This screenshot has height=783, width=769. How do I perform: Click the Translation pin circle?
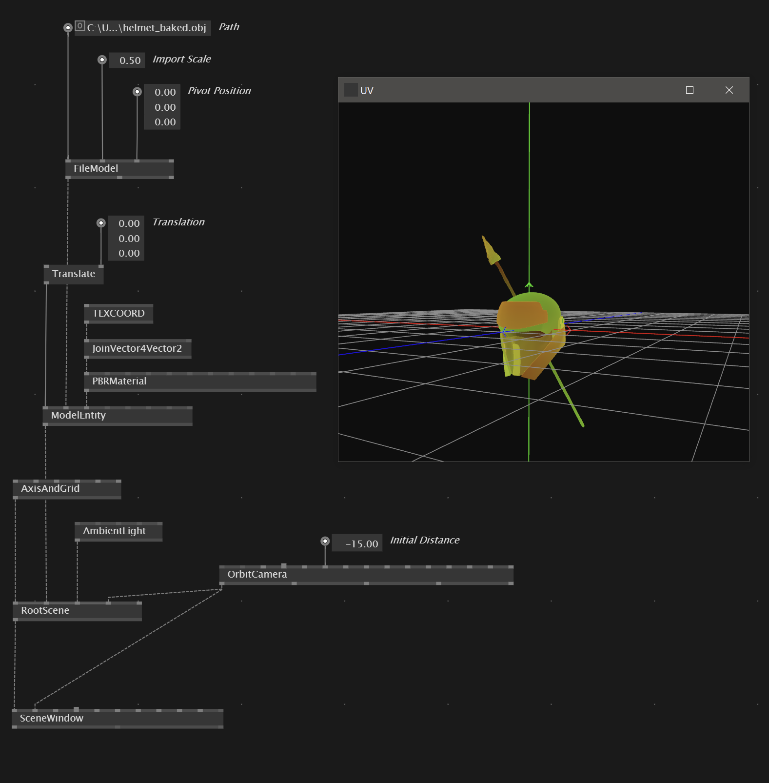pyautogui.click(x=101, y=223)
